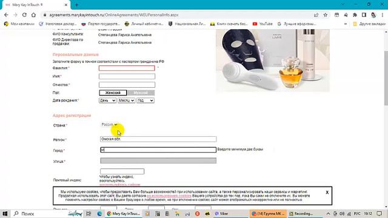Open the Месяц birth date dropdown

coord(126,101)
